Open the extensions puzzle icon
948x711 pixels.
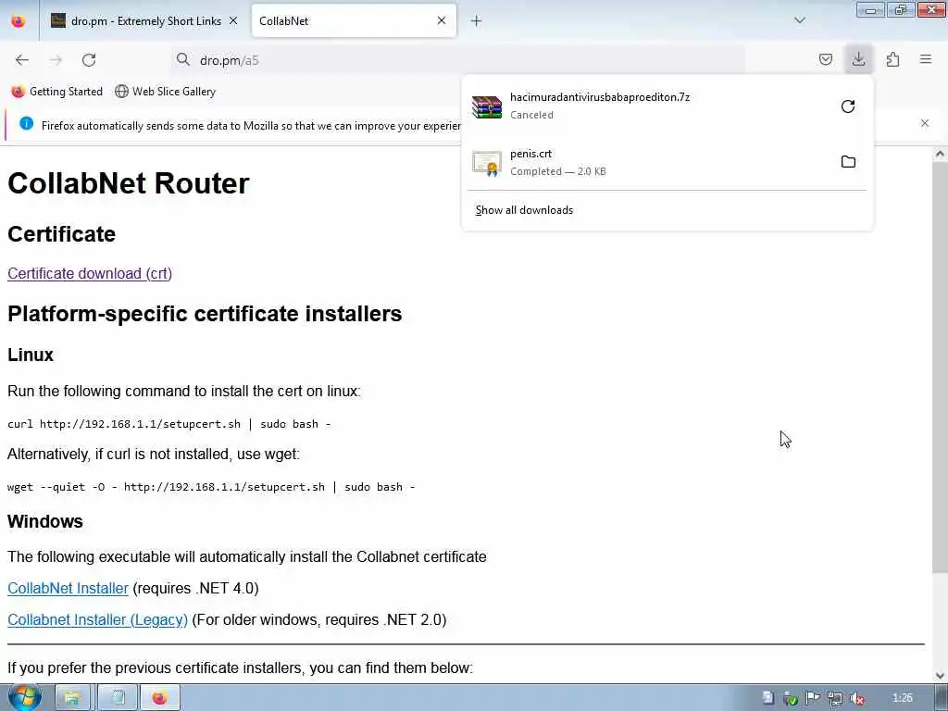(x=892, y=59)
